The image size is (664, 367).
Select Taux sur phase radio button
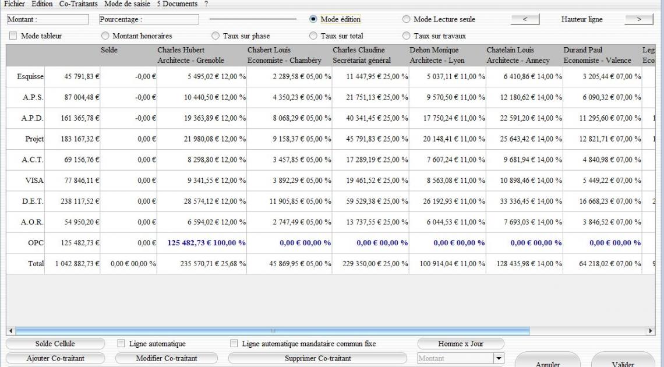pos(216,36)
